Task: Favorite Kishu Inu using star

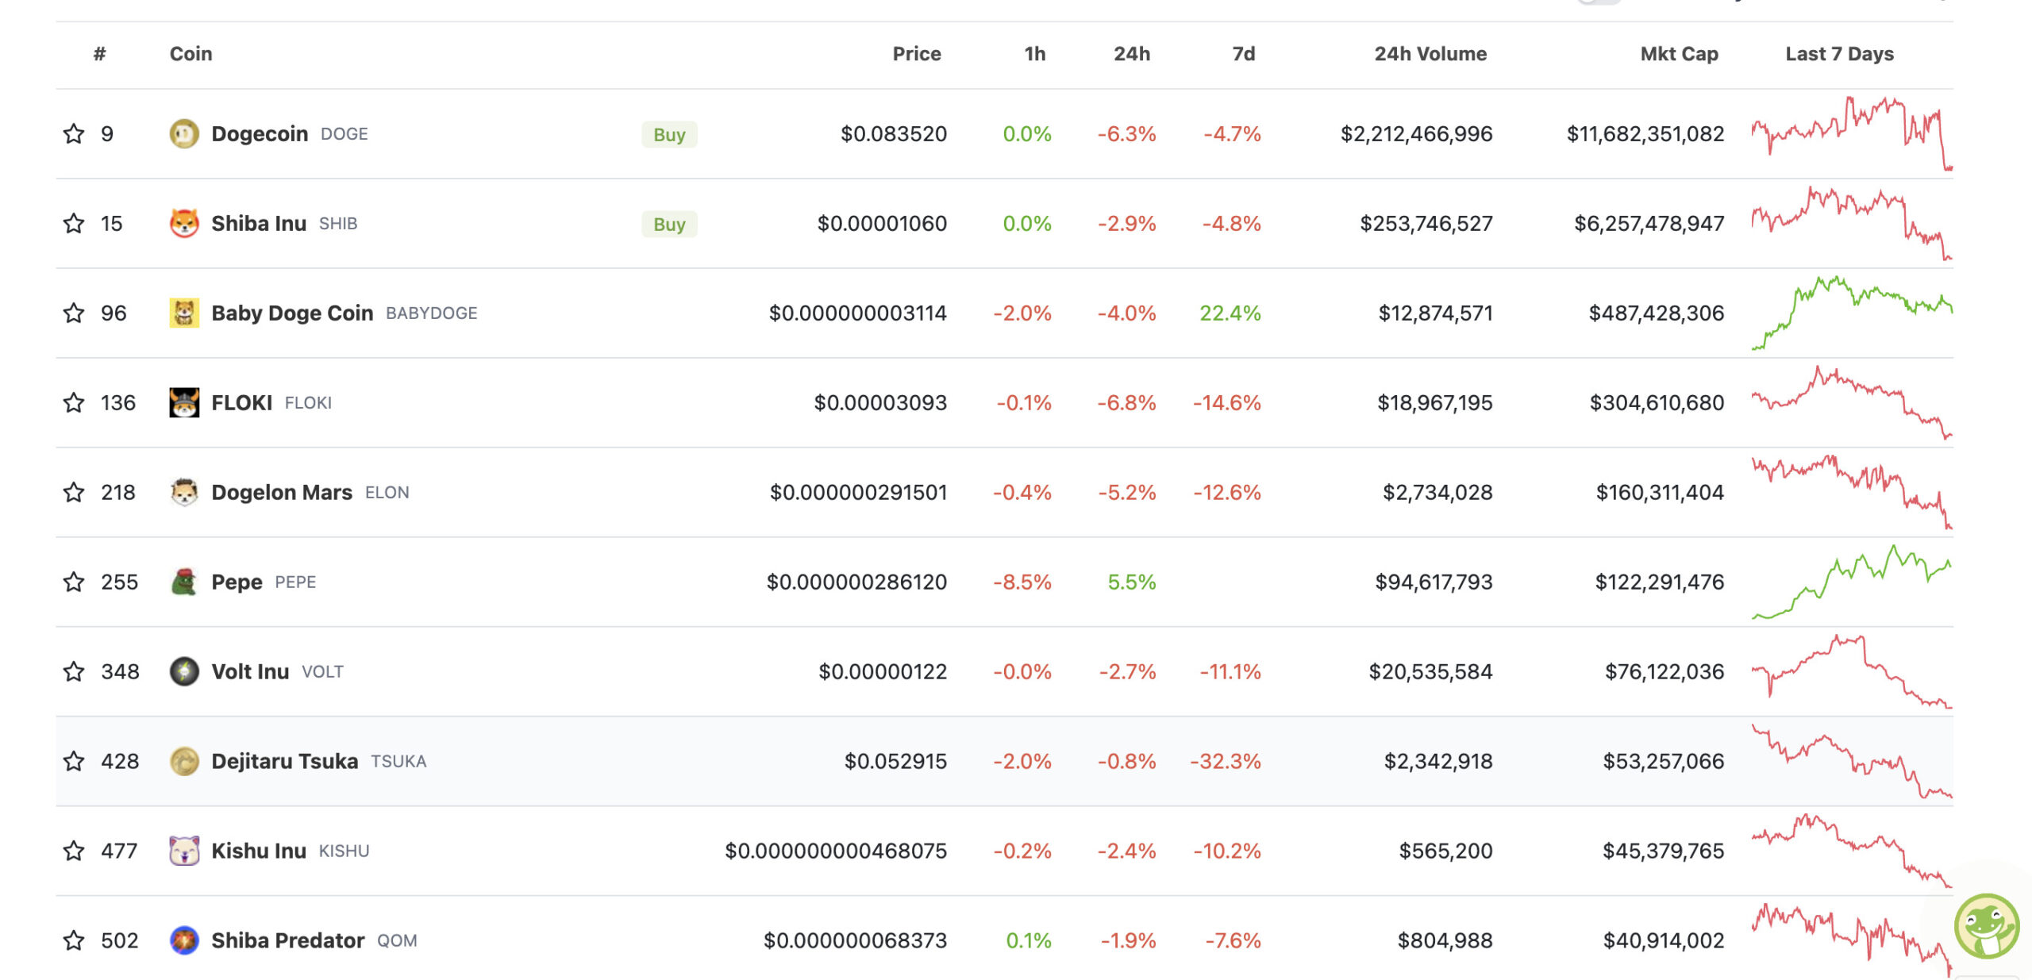Action: click(74, 851)
